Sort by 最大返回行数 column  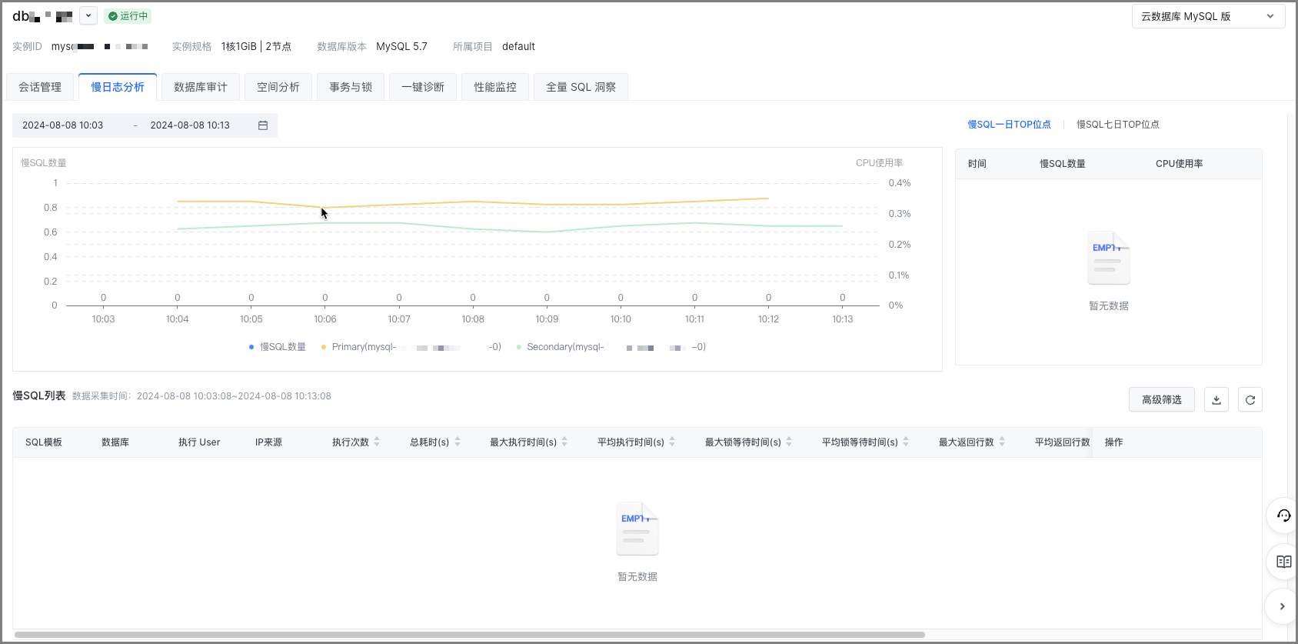[1002, 442]
